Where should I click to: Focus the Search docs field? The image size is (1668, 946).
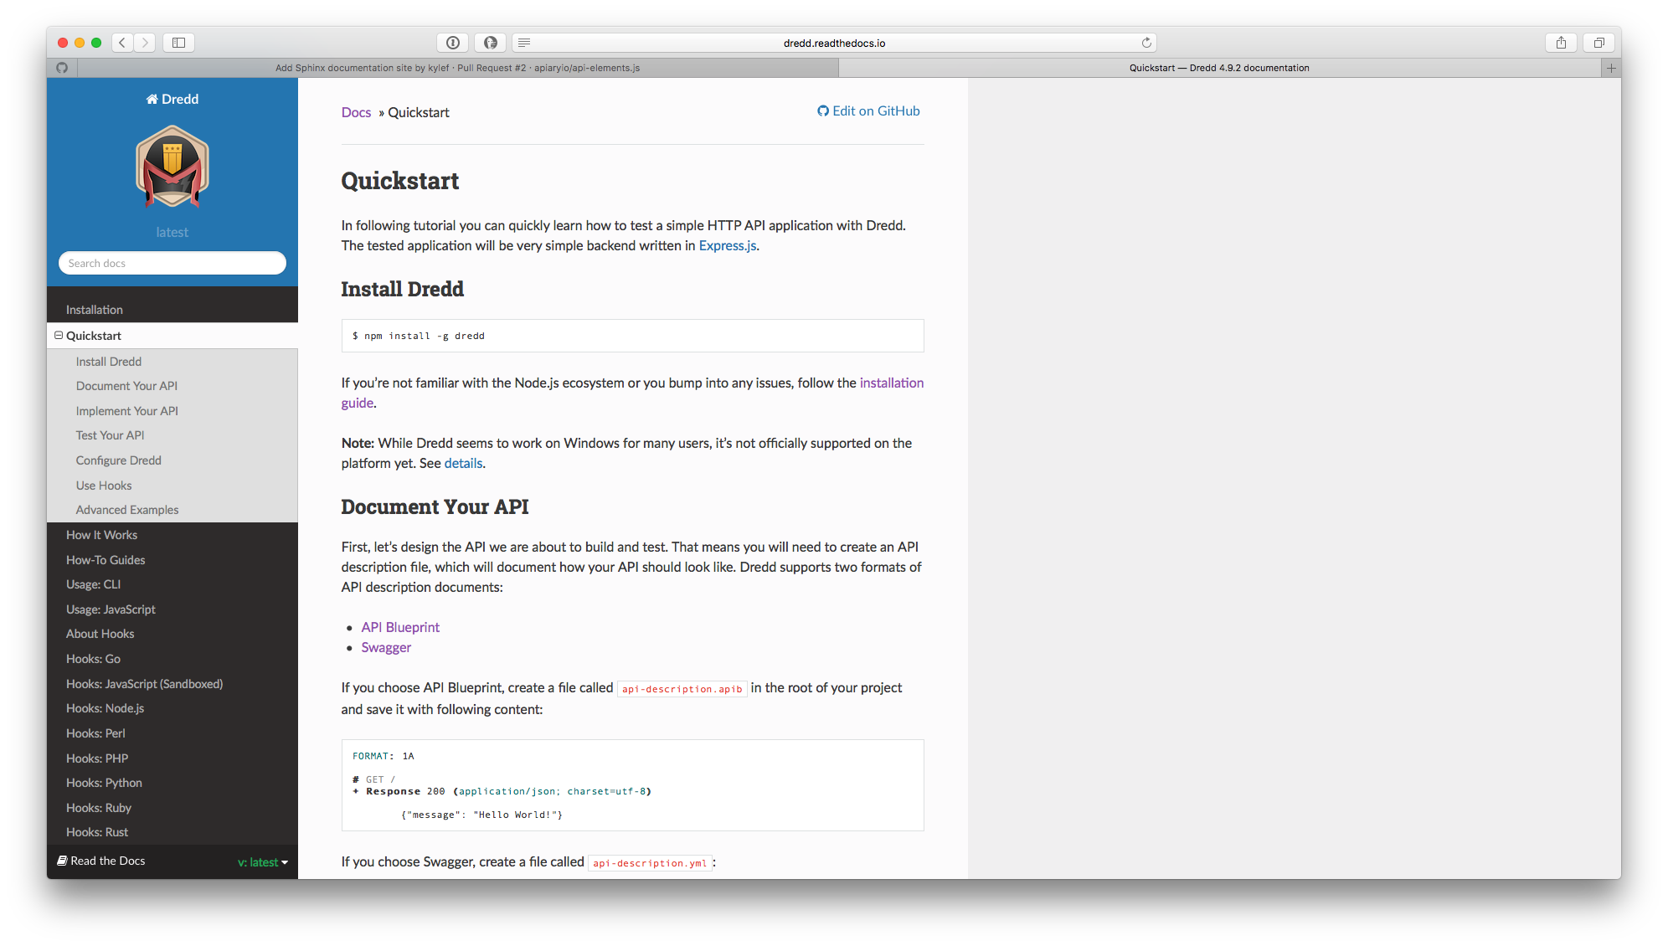click(x=172, y=263)
